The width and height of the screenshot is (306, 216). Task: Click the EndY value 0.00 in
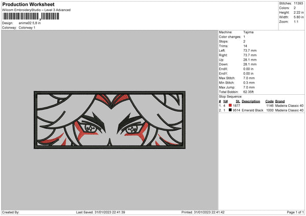pos(248,74)
